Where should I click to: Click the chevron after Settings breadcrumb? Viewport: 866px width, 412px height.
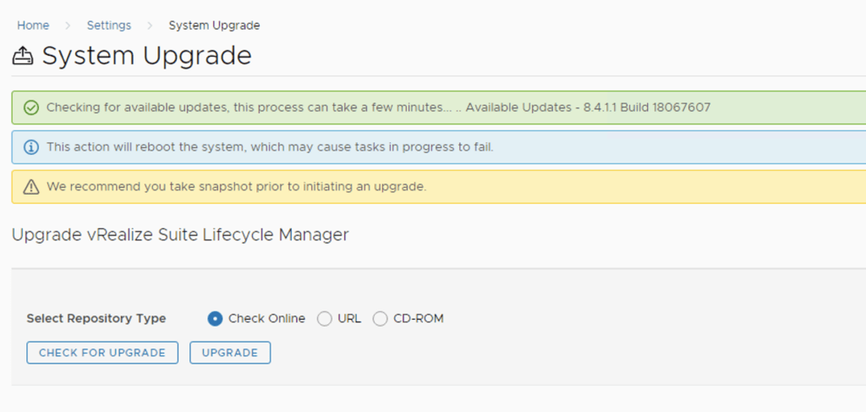coord(150,25)
